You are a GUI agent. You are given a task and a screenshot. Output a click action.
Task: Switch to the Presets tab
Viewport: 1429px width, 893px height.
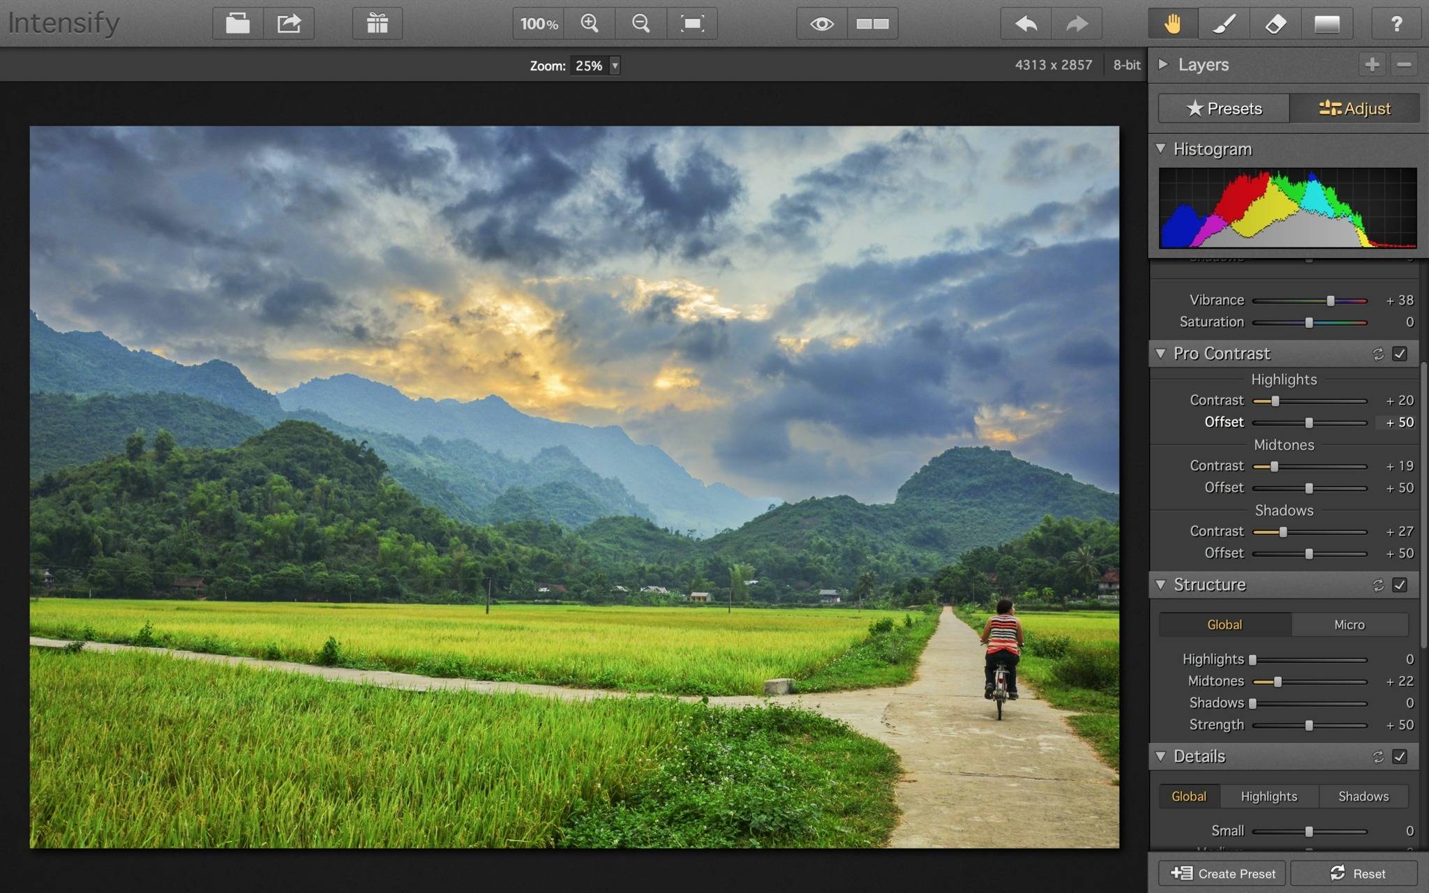(x=1224, y=109)
